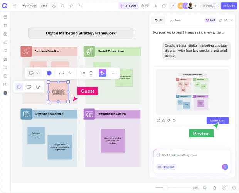
Task: Undo the last action
Action: (x=81, y=6)
